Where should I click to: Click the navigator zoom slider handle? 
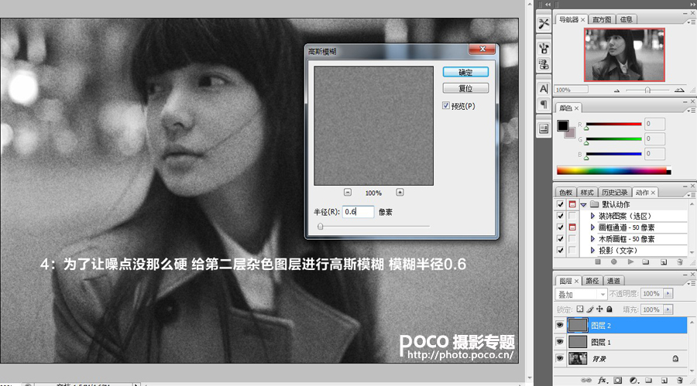click(x=647, y=91)
